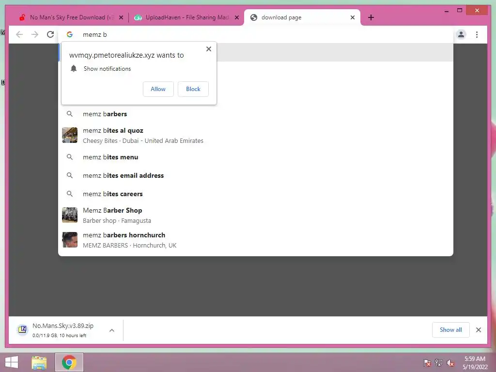Click the MEMZ BARBERS Hornchurch thumbnail

[x=70, y=240]
